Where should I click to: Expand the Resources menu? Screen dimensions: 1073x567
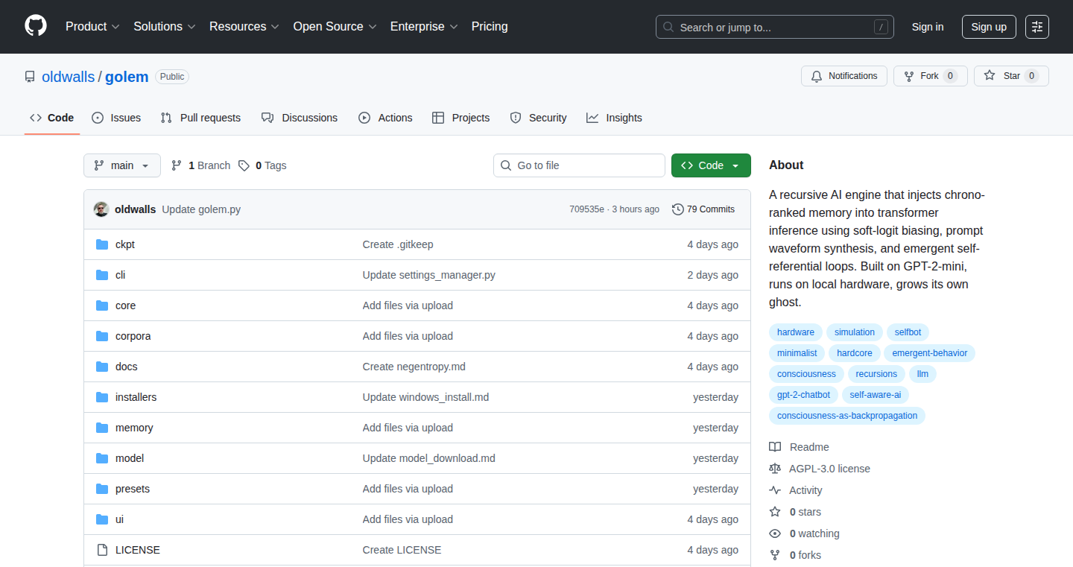click(x=244, y=26)
